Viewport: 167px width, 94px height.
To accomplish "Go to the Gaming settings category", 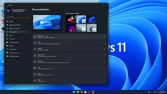I will click(18, 46).
